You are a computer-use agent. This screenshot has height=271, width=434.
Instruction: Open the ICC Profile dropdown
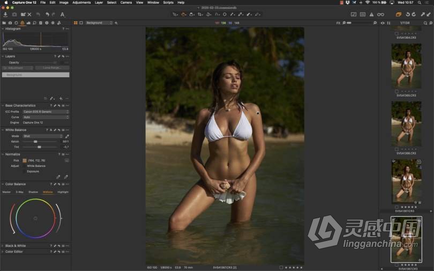click(x=46, y=112)
